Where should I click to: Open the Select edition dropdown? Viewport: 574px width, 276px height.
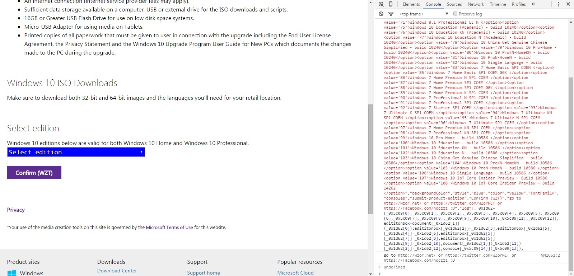[76, 152]
